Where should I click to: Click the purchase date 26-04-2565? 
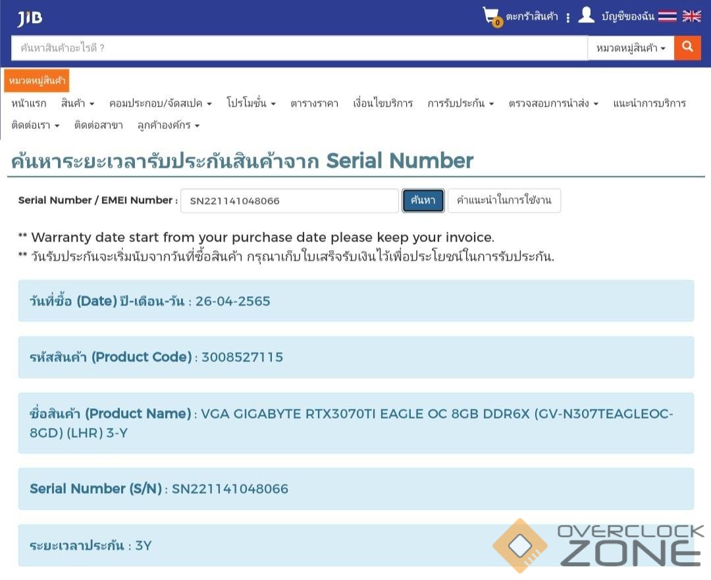[232, 301]
